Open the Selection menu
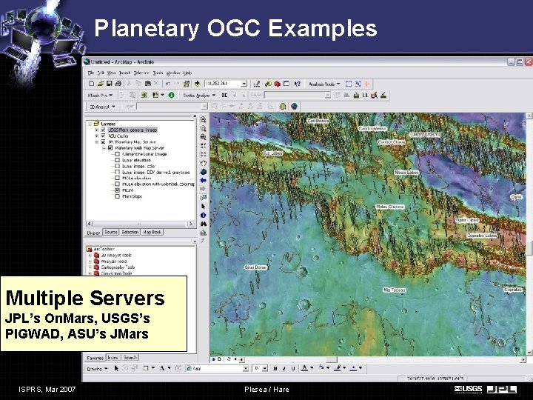 coord(141,73)
